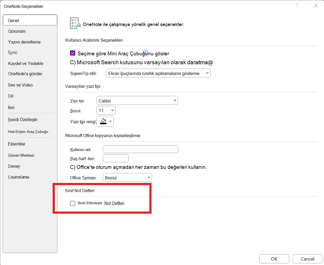
Task: Click Microsoft Office kopyanızı kişiselleştirme heading
Action: point(103,136)
